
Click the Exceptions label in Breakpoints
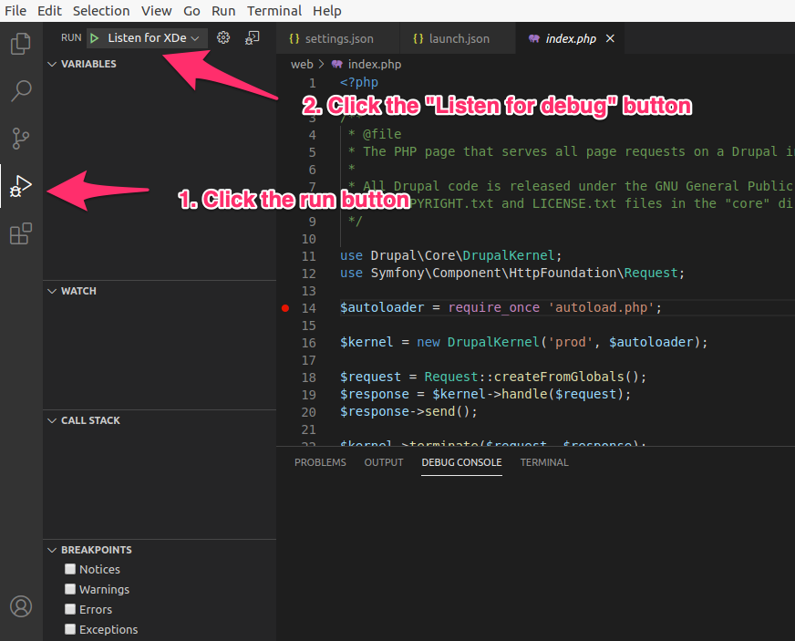108,629
